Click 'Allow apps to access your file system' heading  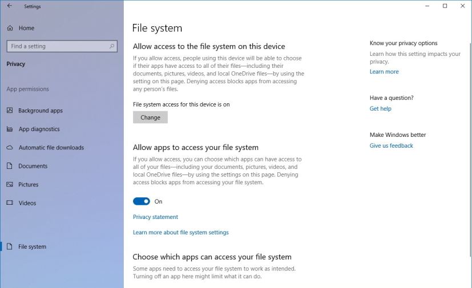tap(196, 148)
